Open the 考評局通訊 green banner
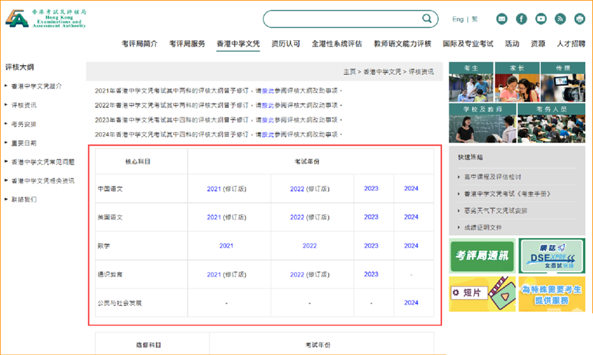593x355 pixels. [481, 256]
